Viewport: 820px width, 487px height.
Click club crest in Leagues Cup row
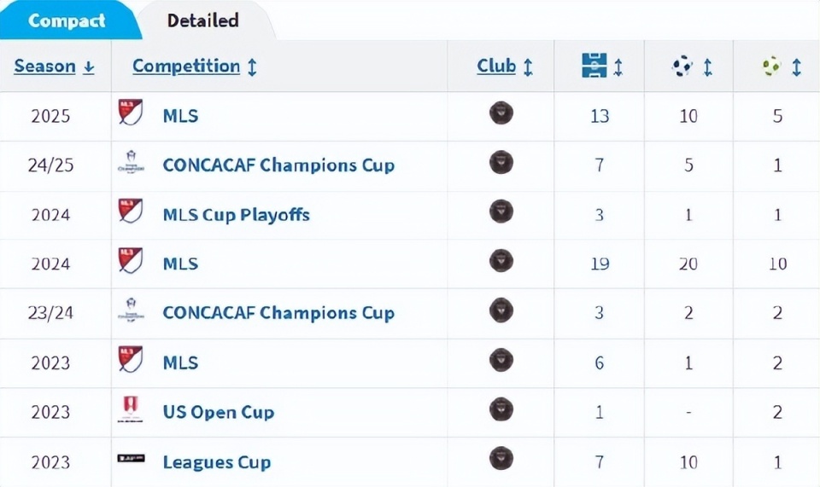(501, 459)
